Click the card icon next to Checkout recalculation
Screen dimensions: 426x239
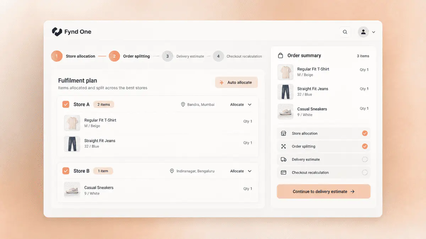pos(283,172)
